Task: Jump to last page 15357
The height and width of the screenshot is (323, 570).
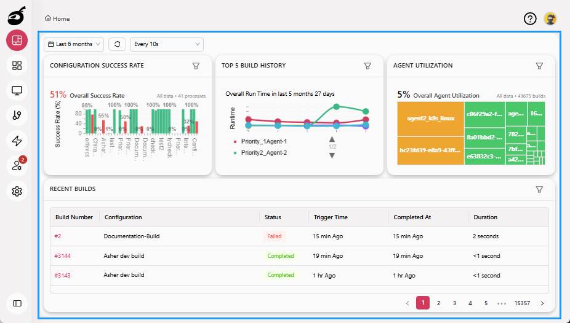Action: coord(522,303)
